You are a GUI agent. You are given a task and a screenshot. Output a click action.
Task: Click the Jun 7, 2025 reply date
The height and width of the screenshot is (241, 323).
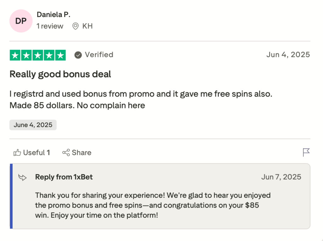point(281,177)
